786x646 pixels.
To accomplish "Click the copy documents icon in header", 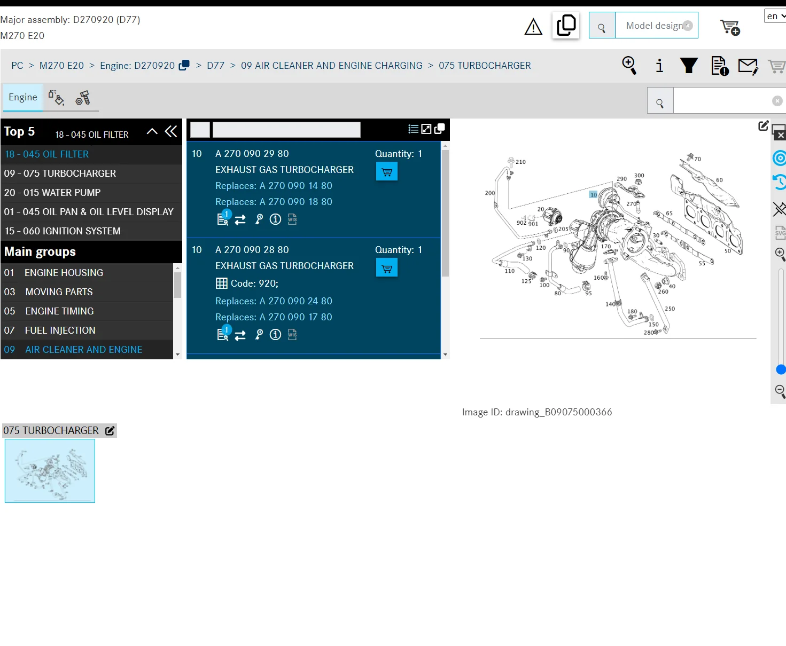I will [566, 25].
